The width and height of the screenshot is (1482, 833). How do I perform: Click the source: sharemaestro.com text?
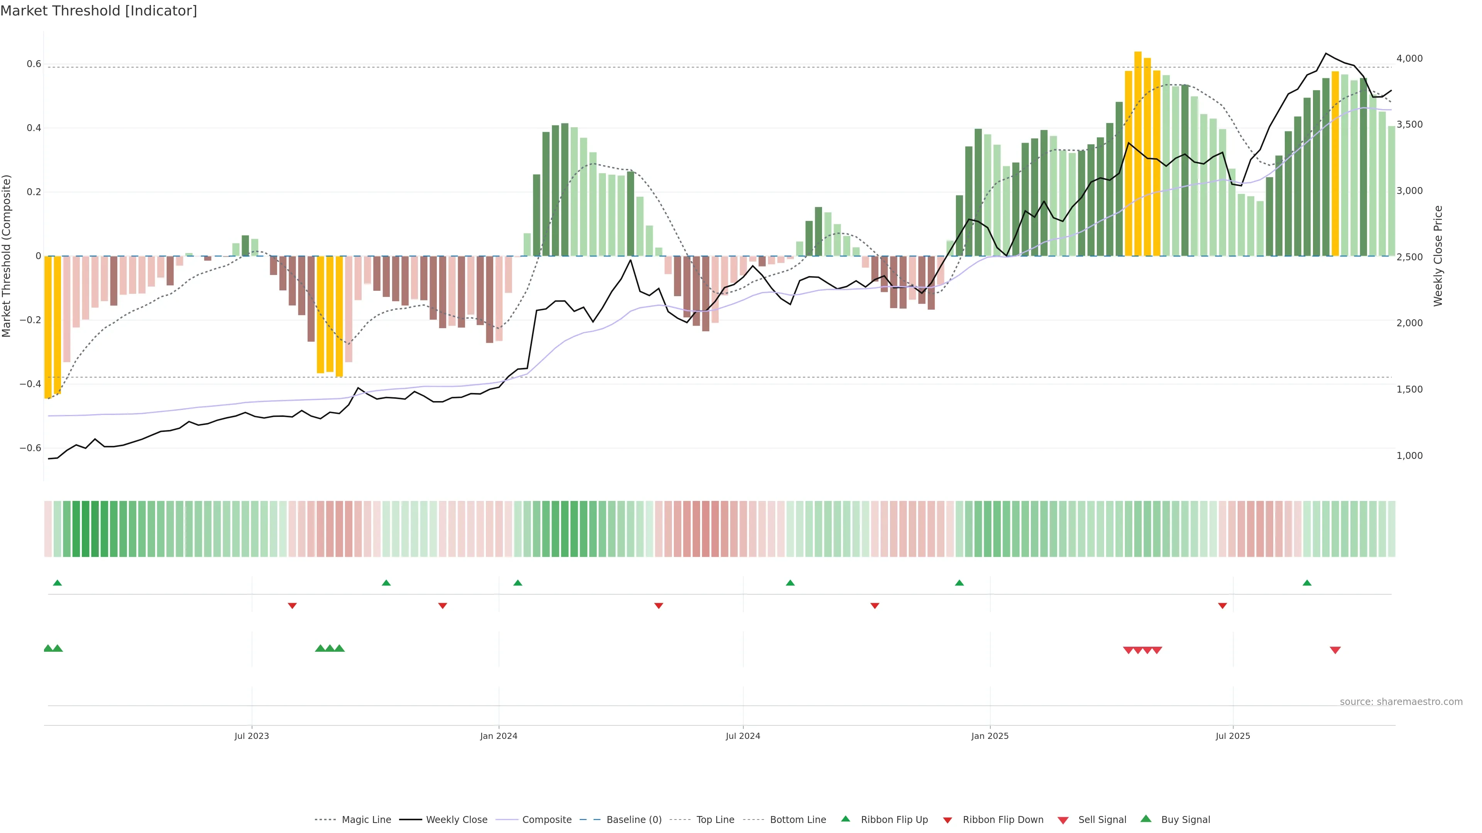[1401, 701]
